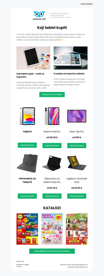Open the View in browser link
Screen dimensions: 104x276
click(86, 4)
